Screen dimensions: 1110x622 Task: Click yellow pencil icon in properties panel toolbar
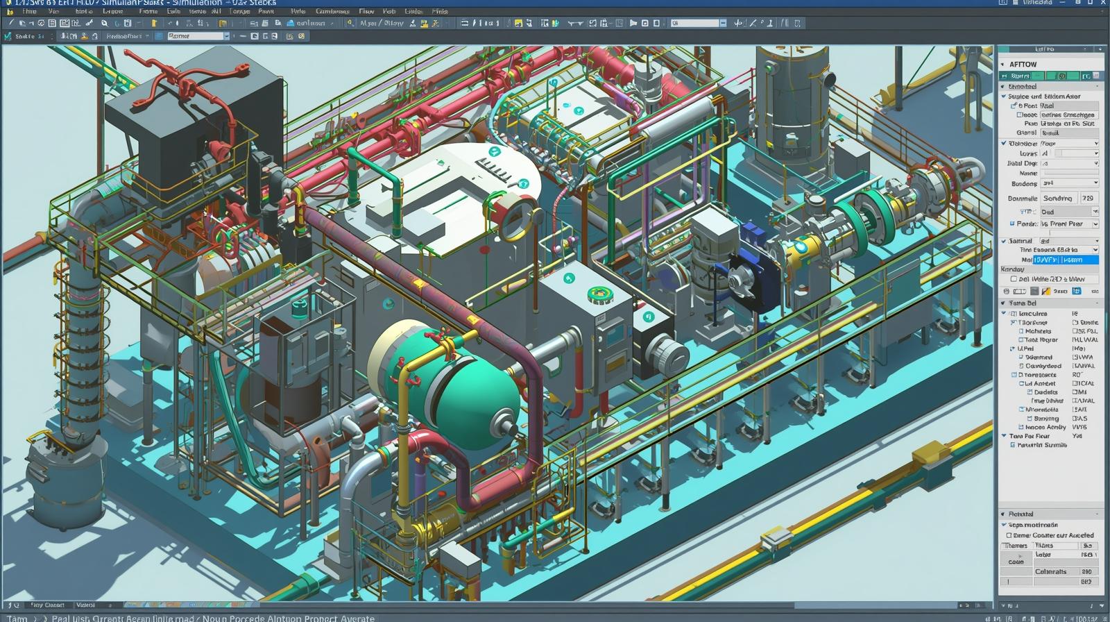[1046, 291]
